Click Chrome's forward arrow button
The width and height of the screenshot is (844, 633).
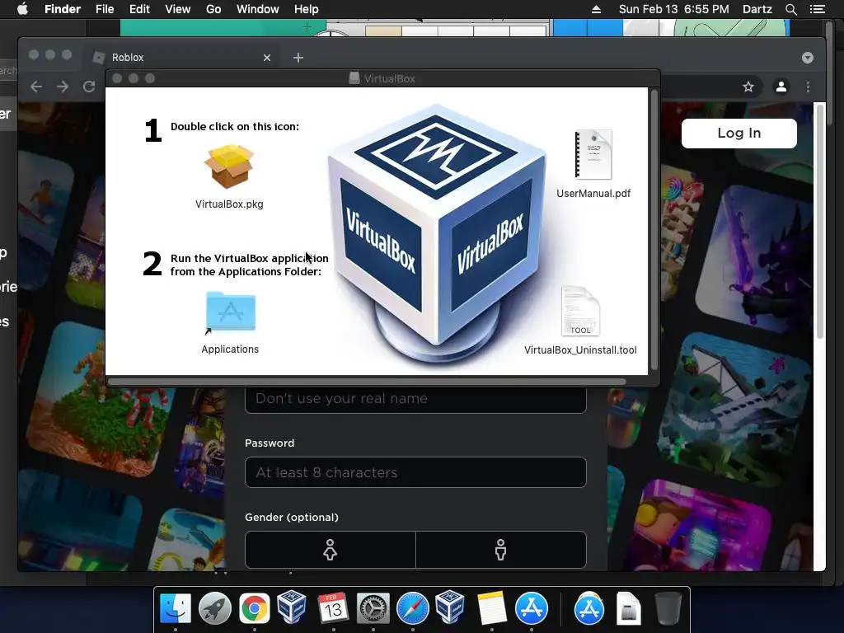tap(63, 87)
